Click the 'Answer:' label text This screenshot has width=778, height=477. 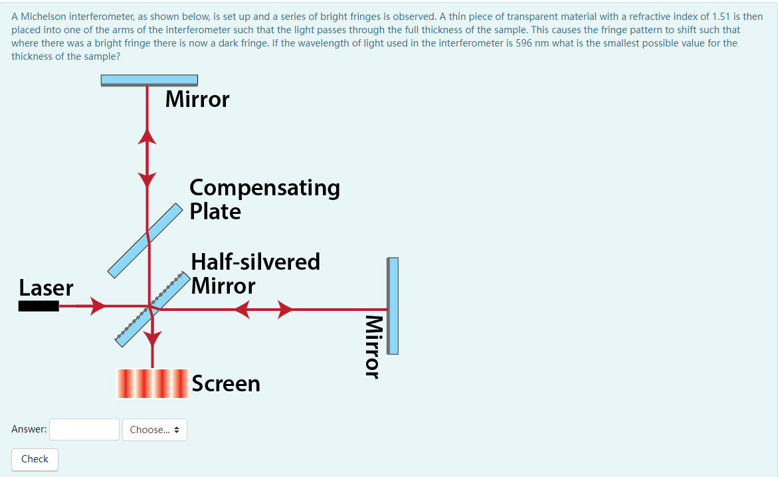pos(29,429)
